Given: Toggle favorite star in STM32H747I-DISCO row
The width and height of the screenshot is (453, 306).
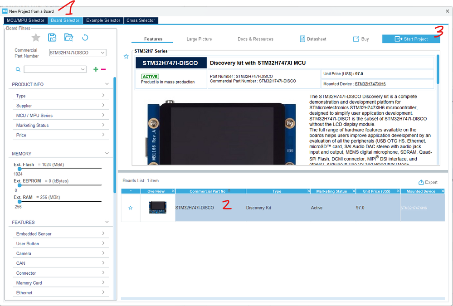Looking at the screenshot, I should pyautogui.click(x=131, y=208).
